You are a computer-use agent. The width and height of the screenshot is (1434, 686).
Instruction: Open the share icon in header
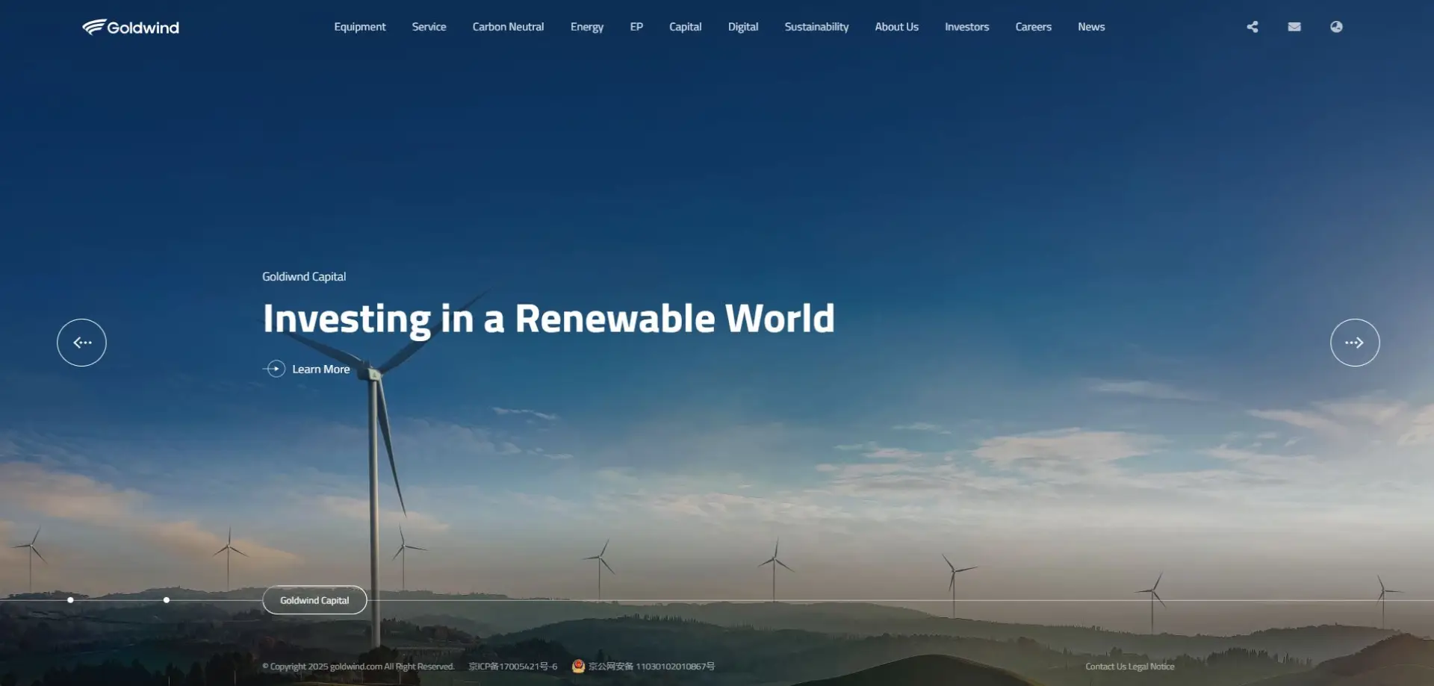[1253, 27]
